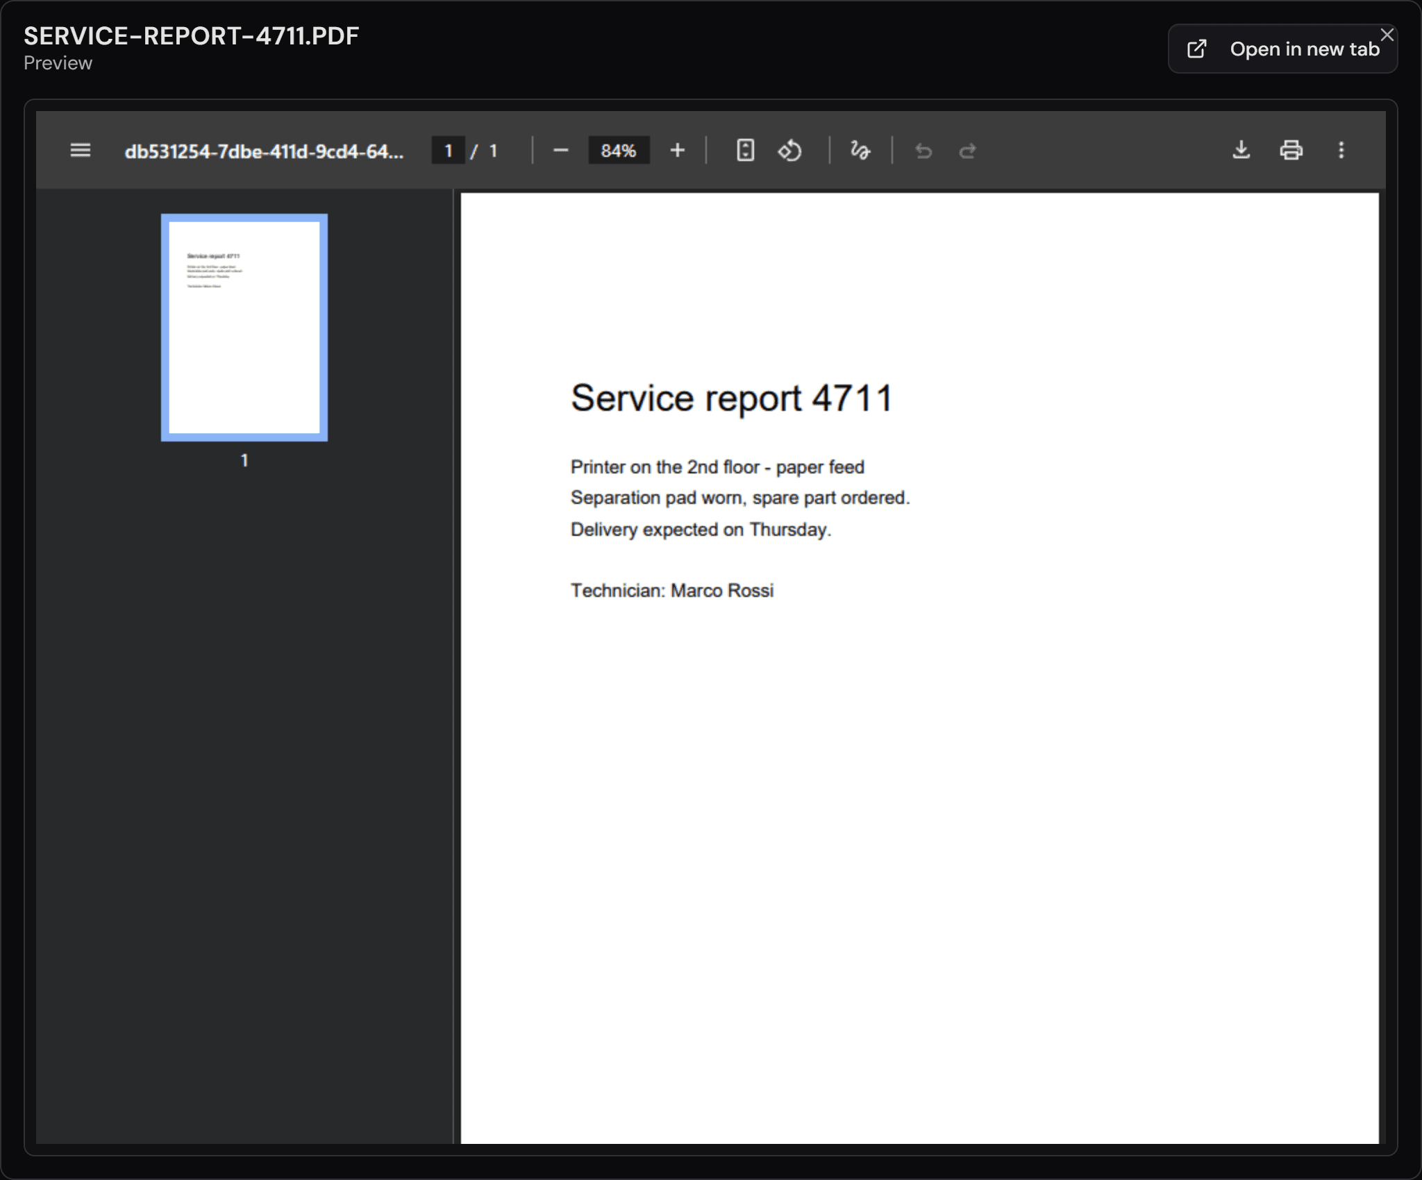Click the current page number field

[449, 151]
